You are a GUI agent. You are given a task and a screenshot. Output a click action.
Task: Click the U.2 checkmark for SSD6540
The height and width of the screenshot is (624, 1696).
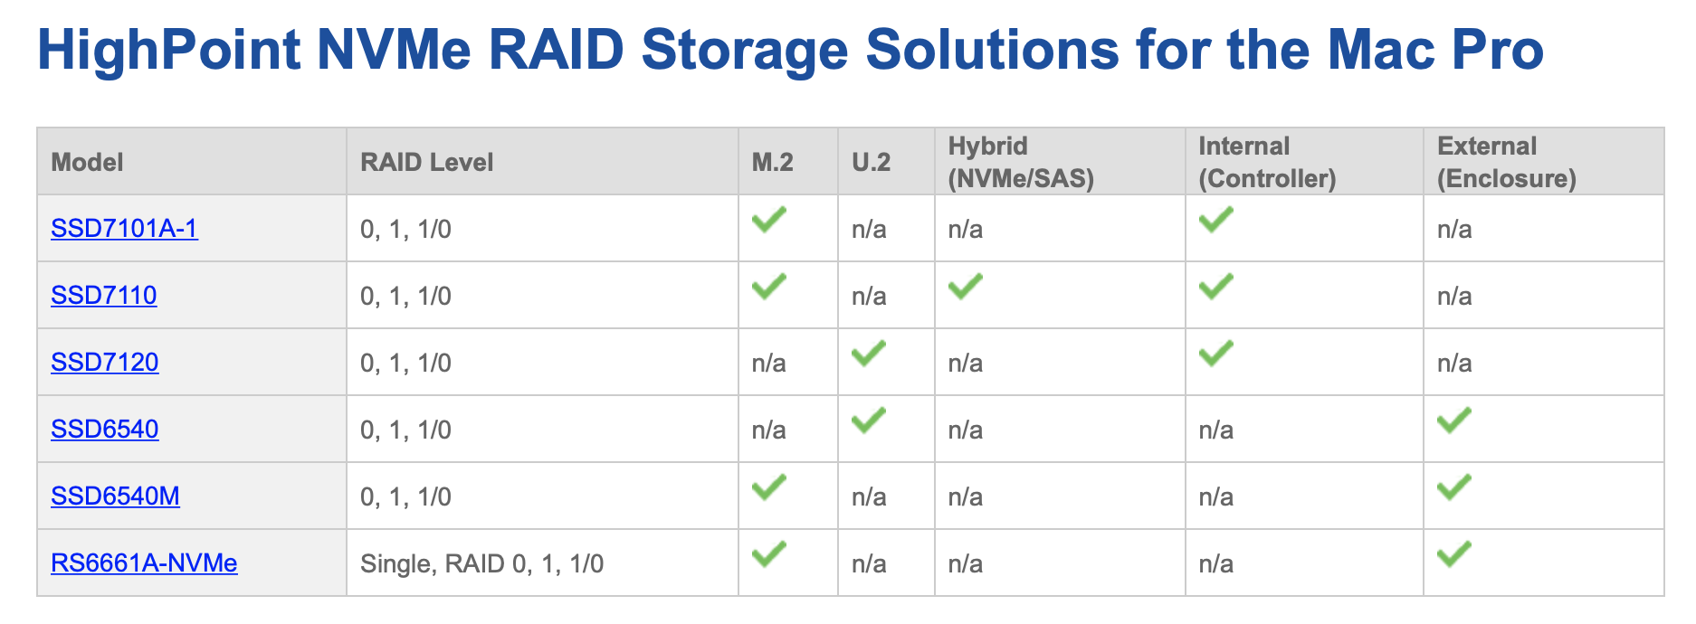pos(869,420)
